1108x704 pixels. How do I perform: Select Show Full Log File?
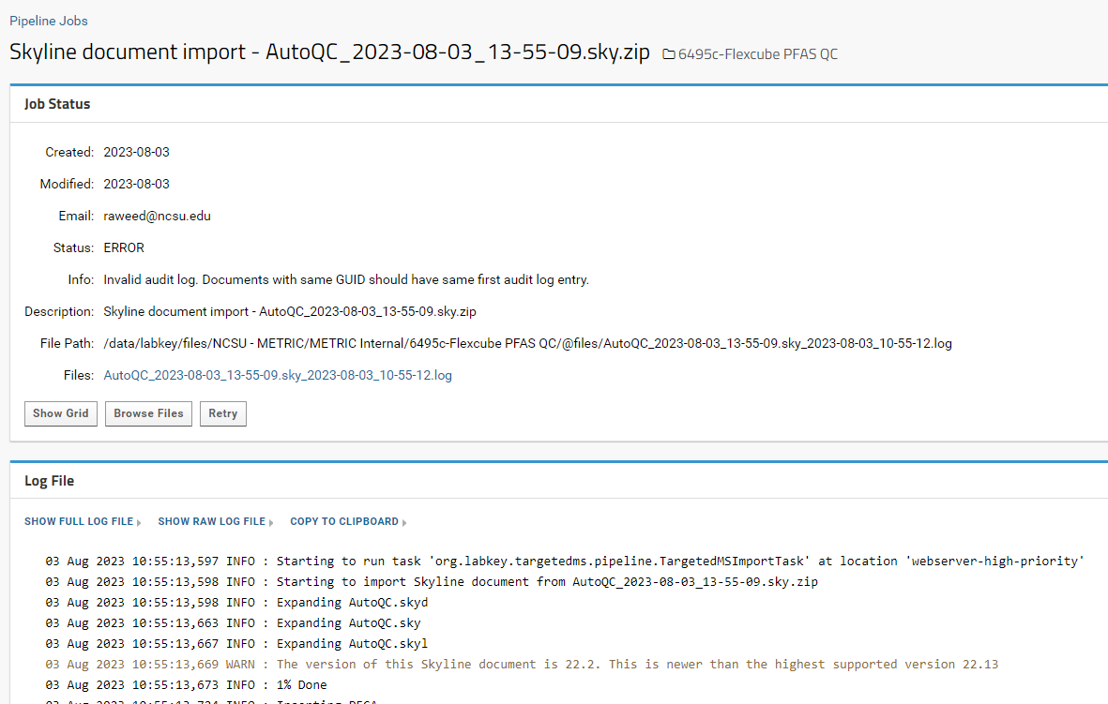click(x=79, y=521)
